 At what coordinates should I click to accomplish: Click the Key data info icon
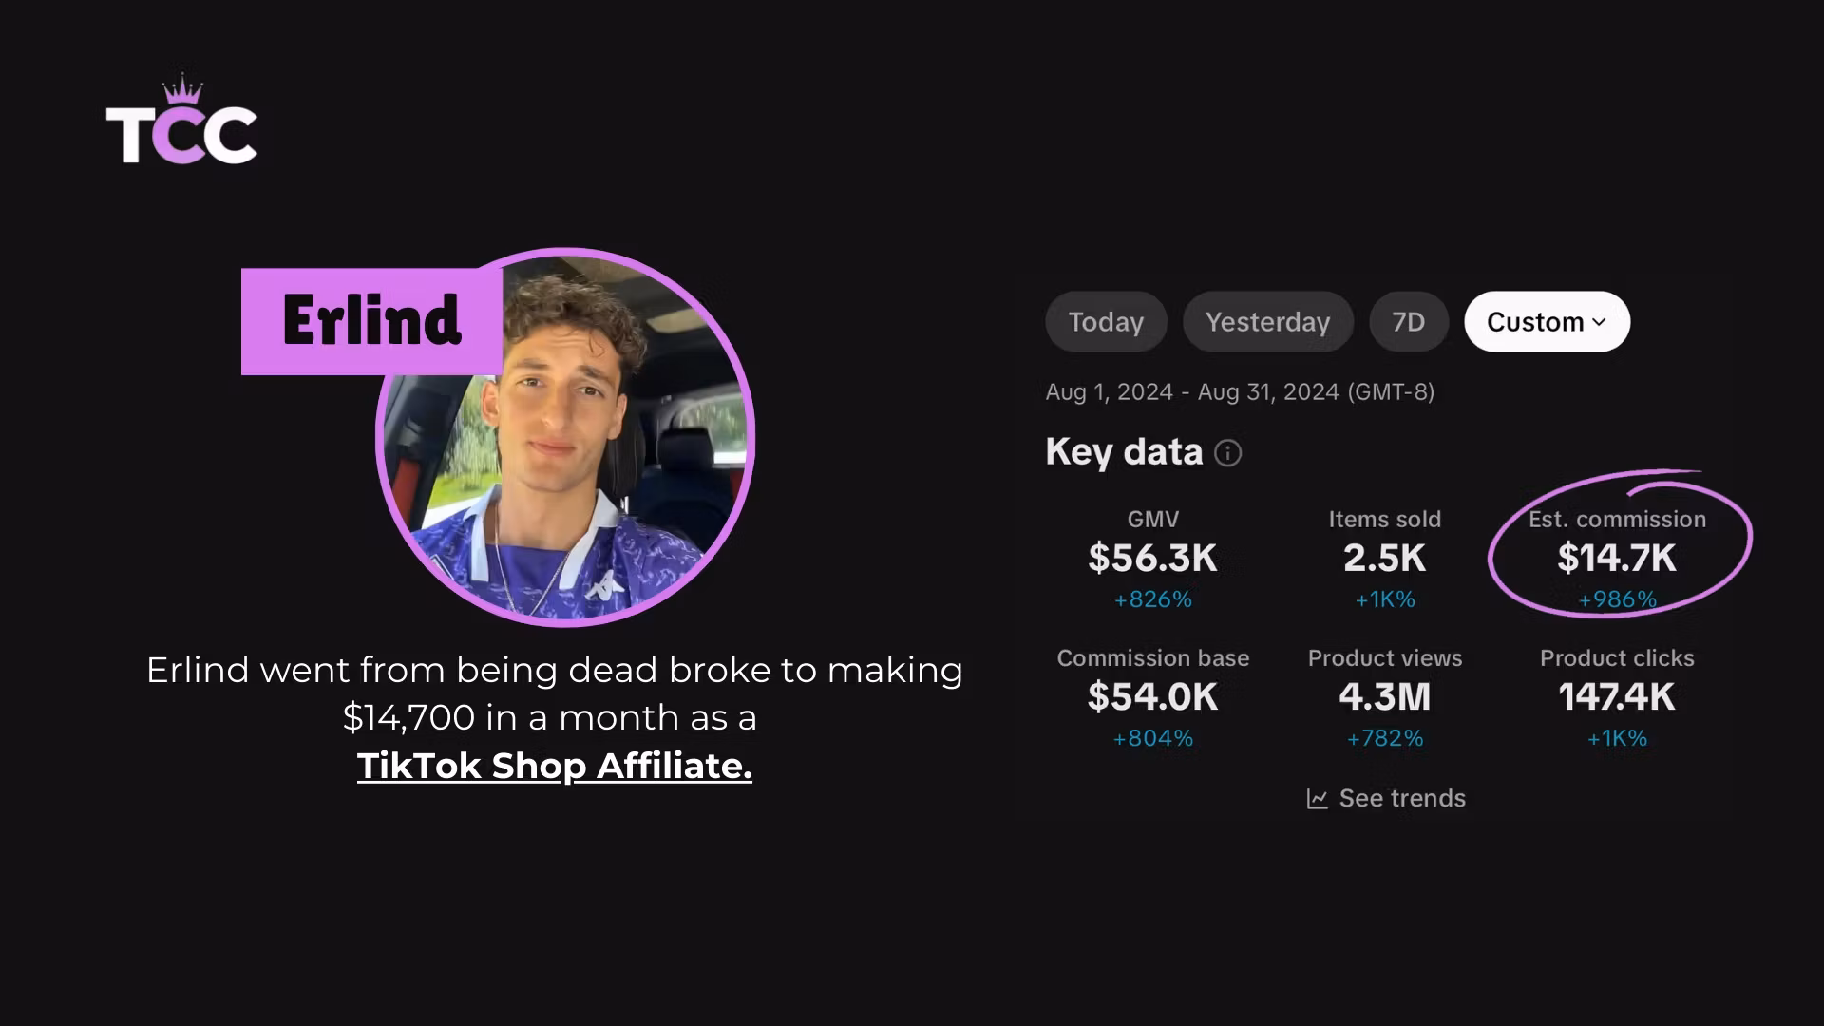coord(1227,453)
